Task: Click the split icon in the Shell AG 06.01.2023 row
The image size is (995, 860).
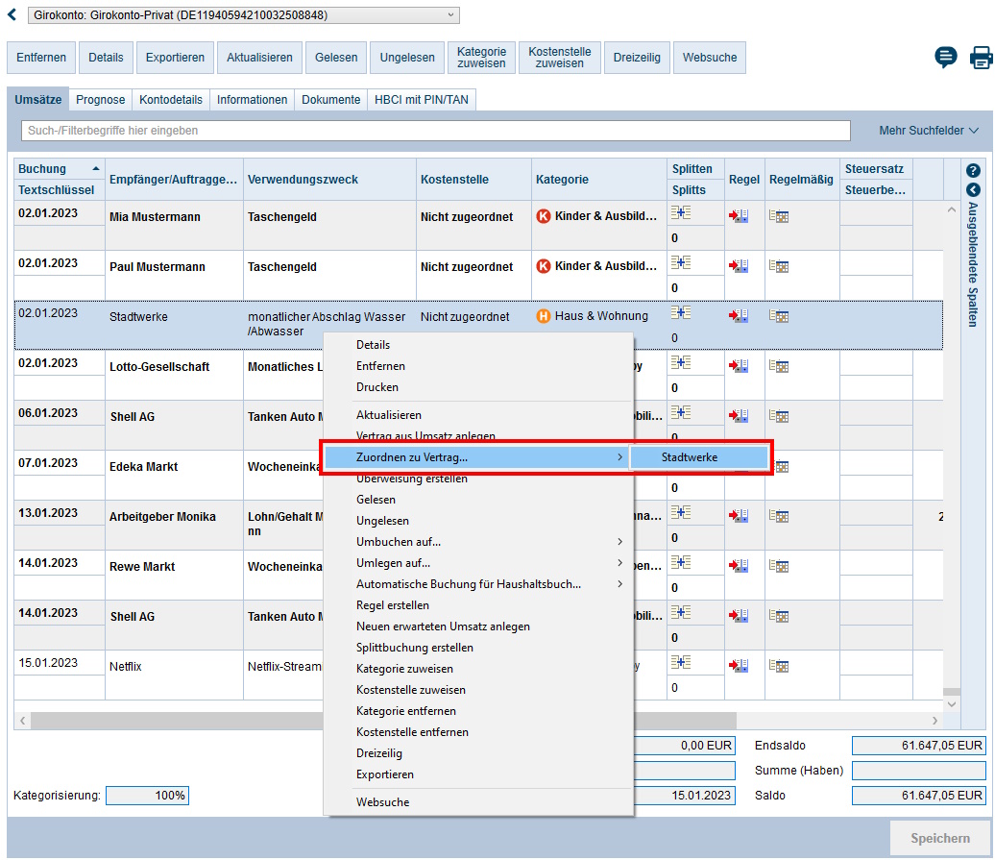Action: tap(681, 412)
